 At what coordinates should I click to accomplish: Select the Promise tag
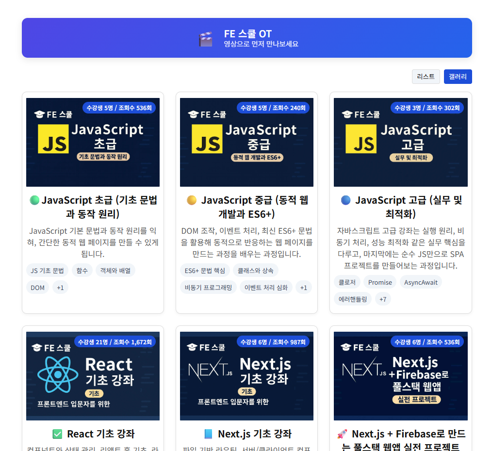pyautogui.click(x=379, y=282)
